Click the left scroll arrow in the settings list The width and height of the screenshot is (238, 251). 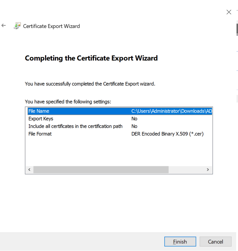pyautogui.click(x=29, y=170)
